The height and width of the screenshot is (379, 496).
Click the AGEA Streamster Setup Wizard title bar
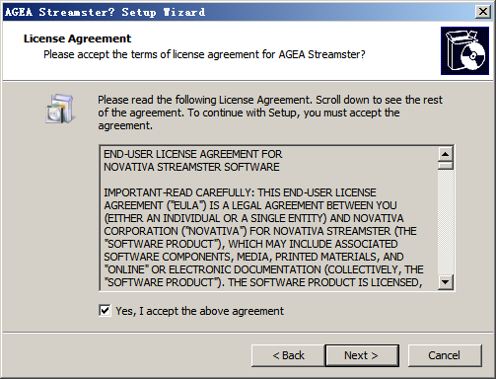tap(239, 12)
